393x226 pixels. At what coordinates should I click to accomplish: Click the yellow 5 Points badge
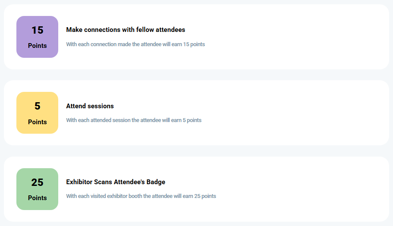[x=38, y=113]
